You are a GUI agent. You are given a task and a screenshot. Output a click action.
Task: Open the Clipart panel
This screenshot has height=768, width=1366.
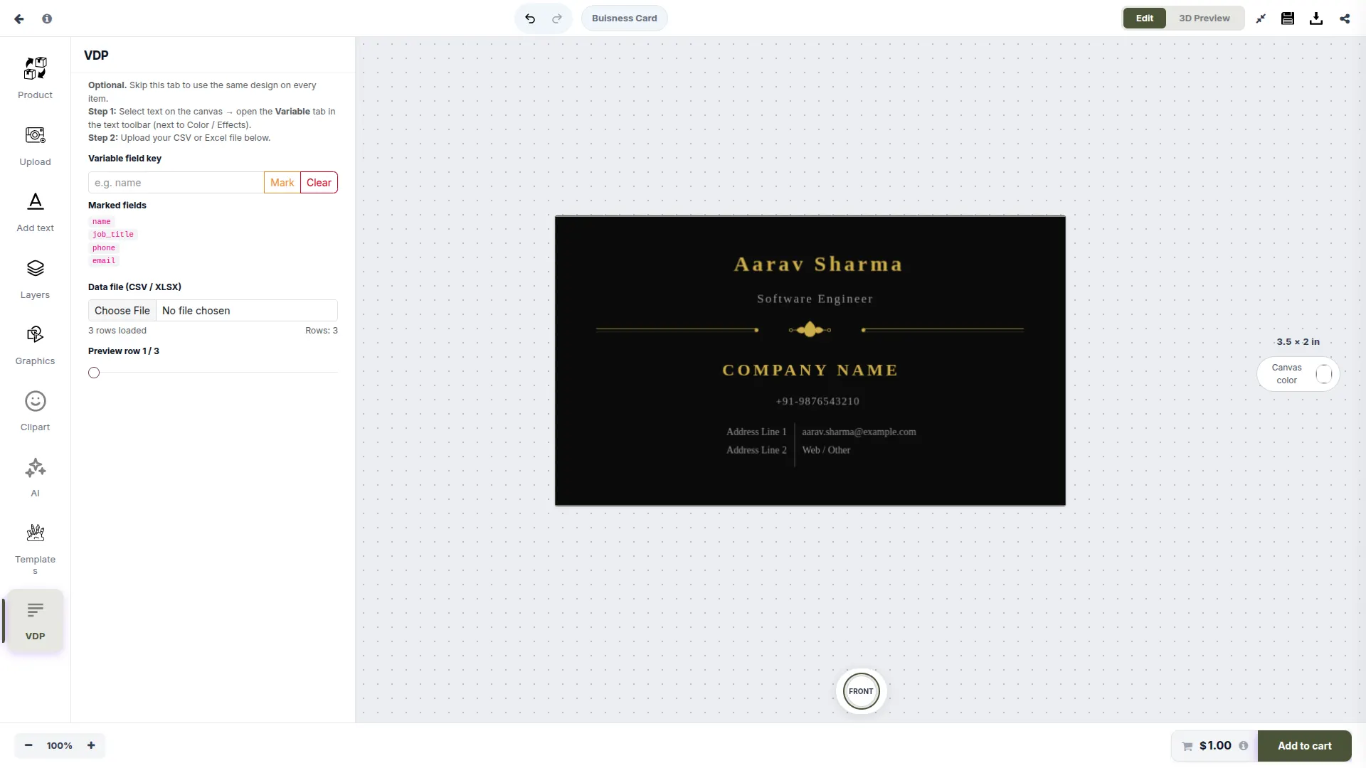35,411
